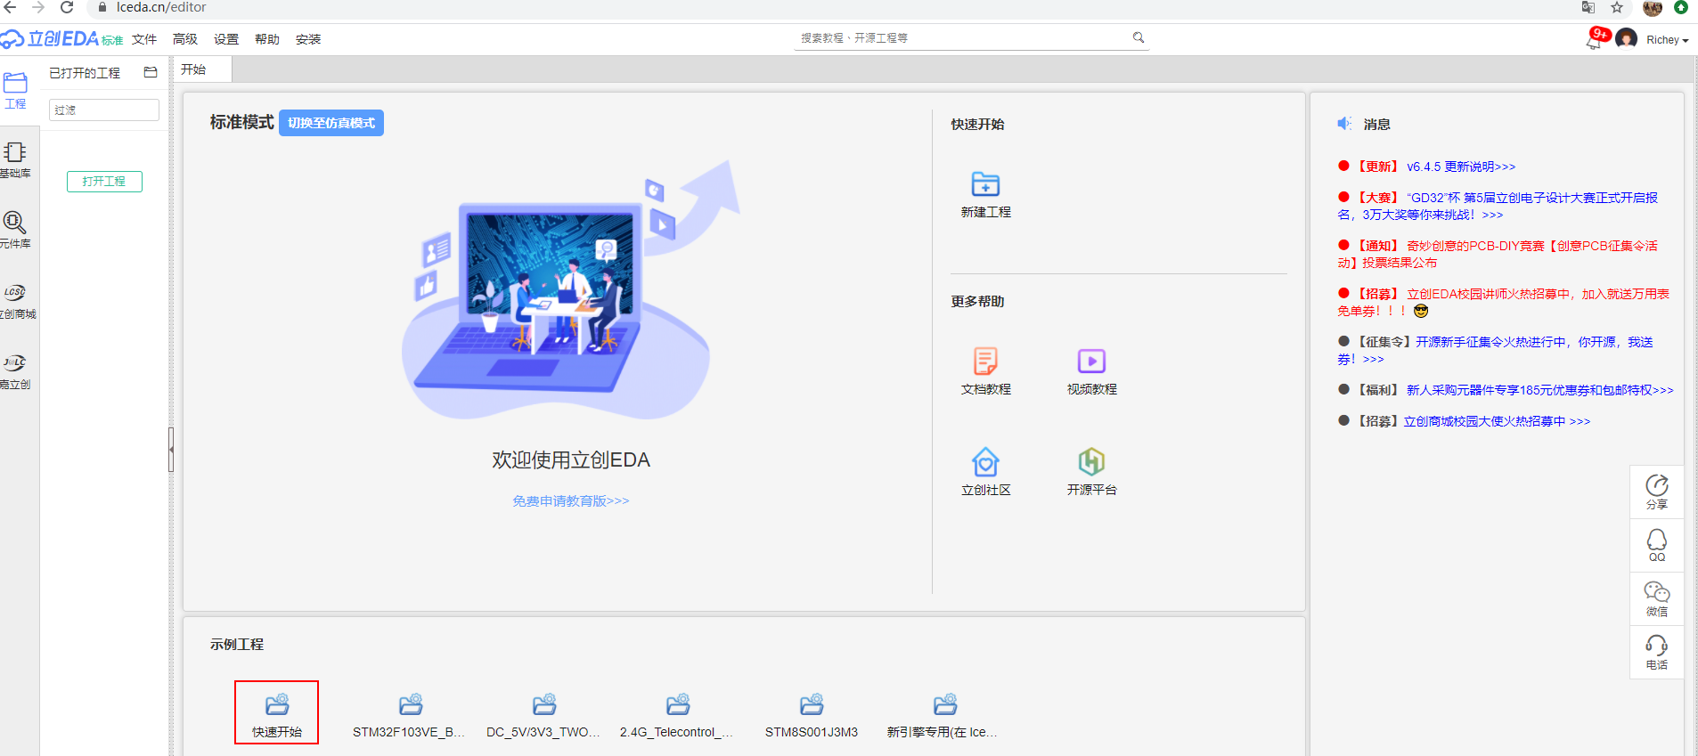
Task: Open the 高级 menu
Action: pyautogui.click(x=185, y=39)
